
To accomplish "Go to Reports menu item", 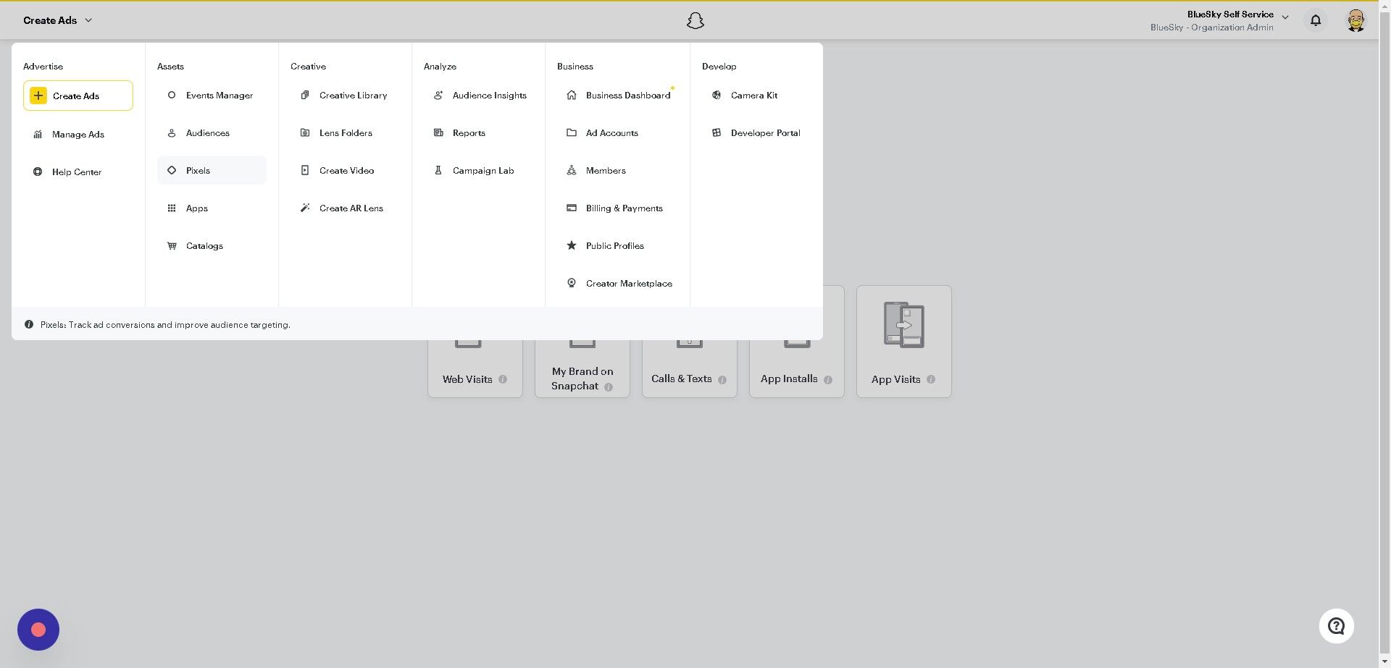I will (x=478, y=133).
